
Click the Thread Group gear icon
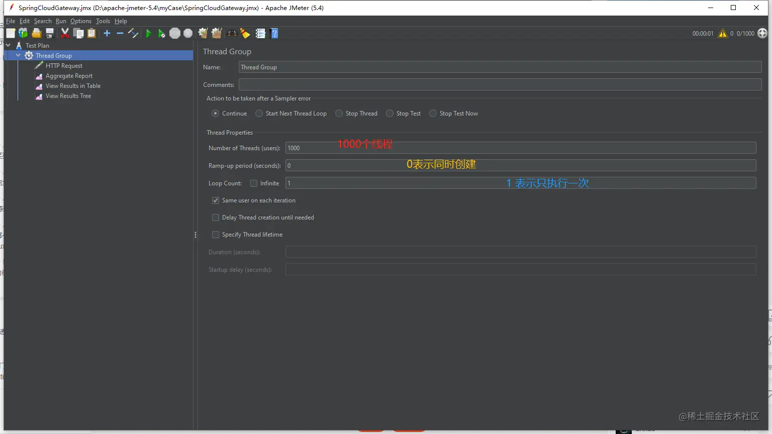pos(29,55)
